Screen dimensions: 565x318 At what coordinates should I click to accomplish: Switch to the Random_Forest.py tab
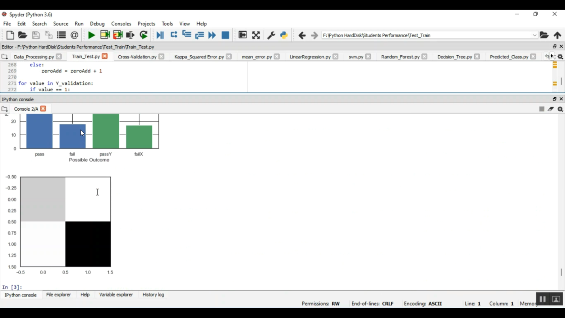pyautogui.click(x=400, y=57)
